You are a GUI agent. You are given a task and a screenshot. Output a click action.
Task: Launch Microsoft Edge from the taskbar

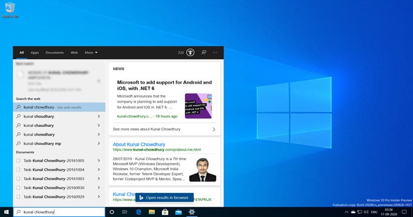(138, 212)
